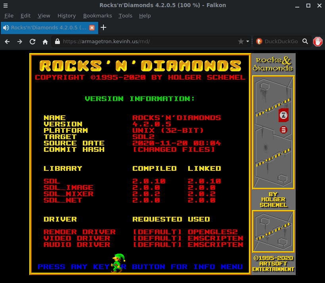The height and width of the screenshot is (283, 325).
Task: Click the AUDIO DRIVER row label
Action: [x=76, y=245]
